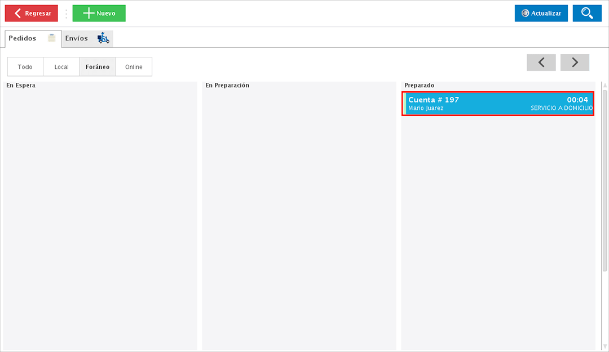Click the notepad icon beside Pedidos

(x=52, y=38)
